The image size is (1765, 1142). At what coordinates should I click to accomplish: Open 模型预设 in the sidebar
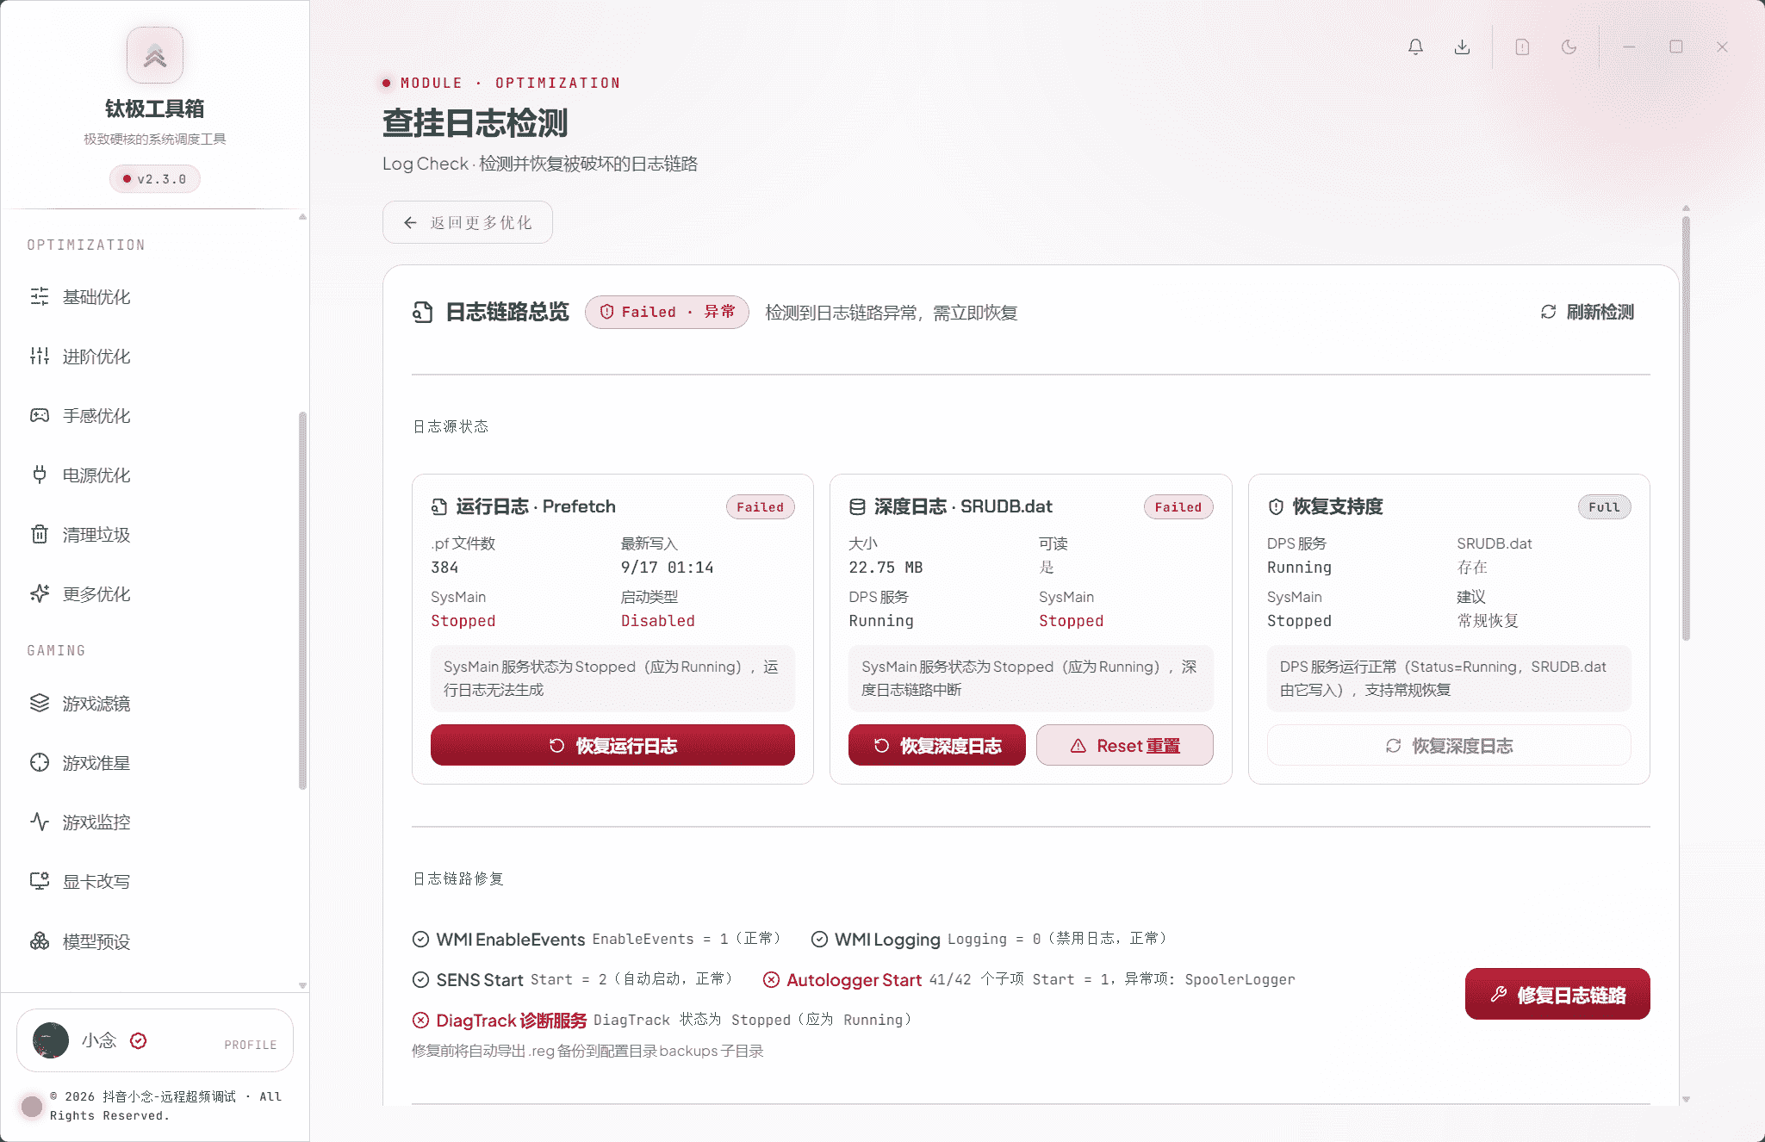[x=155, y=941]
